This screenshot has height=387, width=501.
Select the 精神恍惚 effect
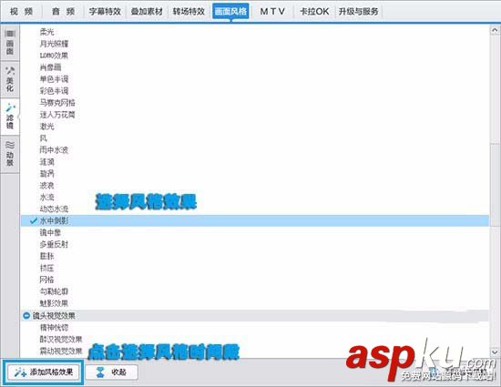tap(54, 327)
